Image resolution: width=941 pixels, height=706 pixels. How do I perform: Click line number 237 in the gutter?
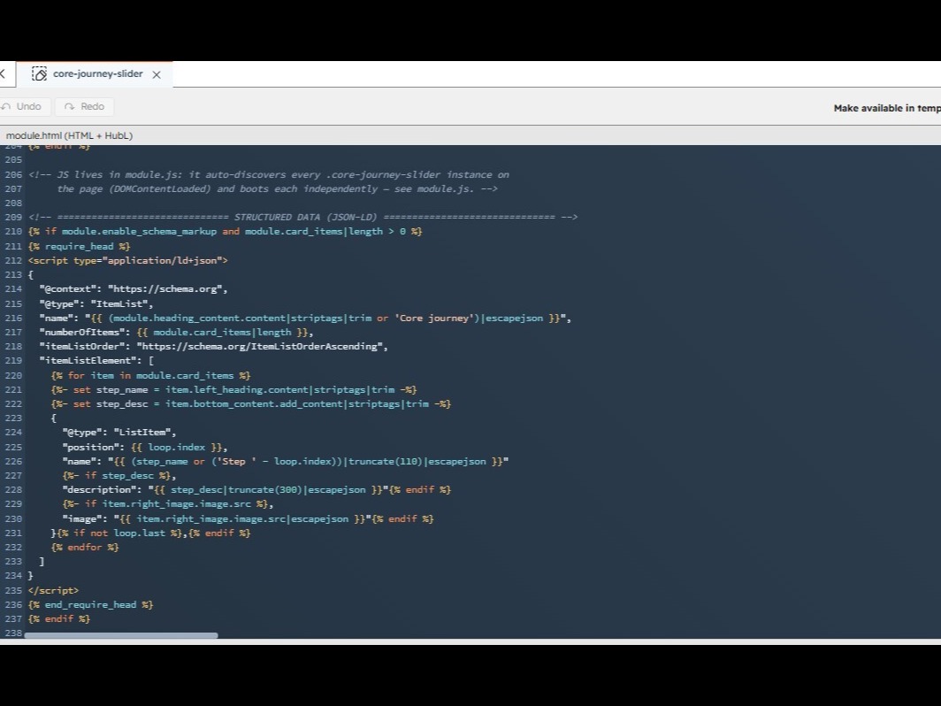13,619
